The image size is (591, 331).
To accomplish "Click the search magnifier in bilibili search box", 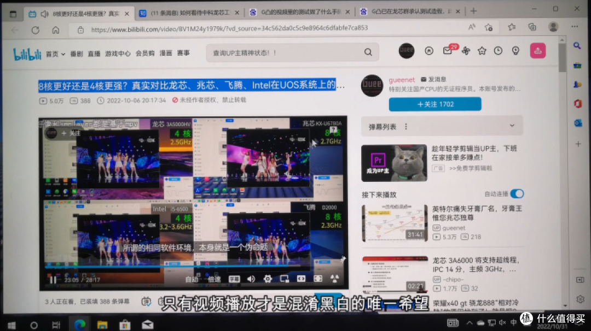I will point(368,52).
